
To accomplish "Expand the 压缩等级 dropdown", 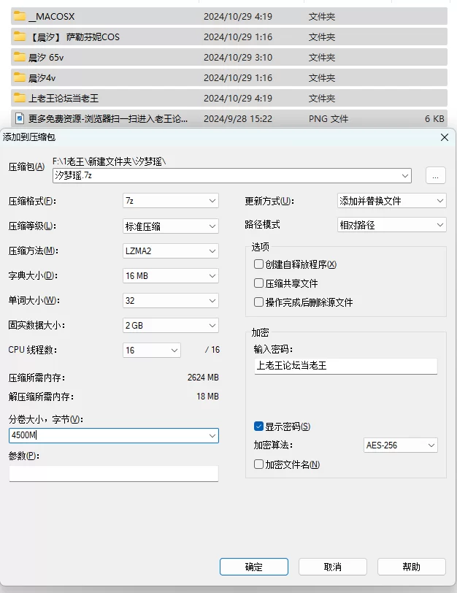I will 171,226.
